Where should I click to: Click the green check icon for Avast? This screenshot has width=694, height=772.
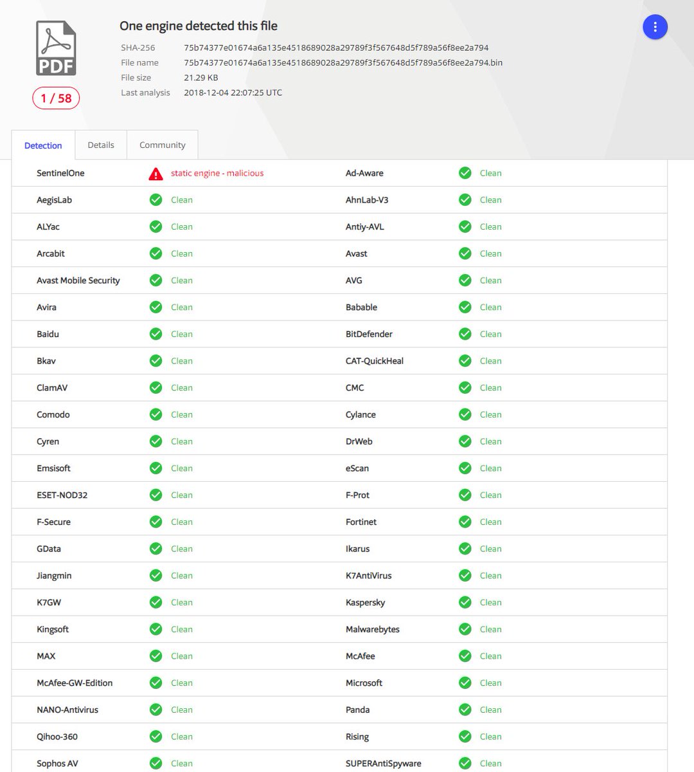465,253
